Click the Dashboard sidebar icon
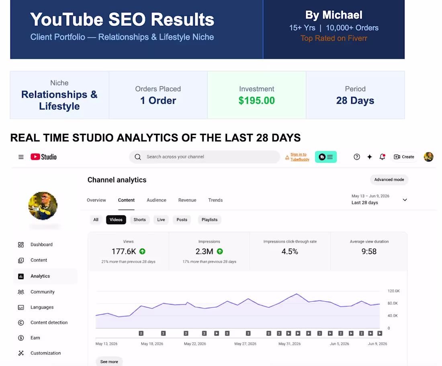Screen dimensions: 442x366 tap(21, 245)
